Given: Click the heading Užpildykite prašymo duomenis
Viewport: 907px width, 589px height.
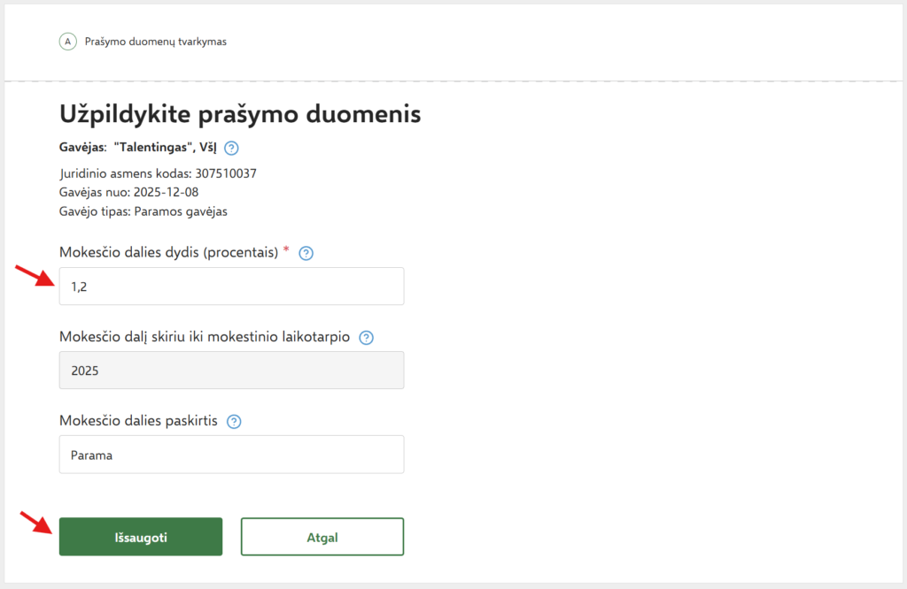Looking at the screenshot, I should pos(239,114).
